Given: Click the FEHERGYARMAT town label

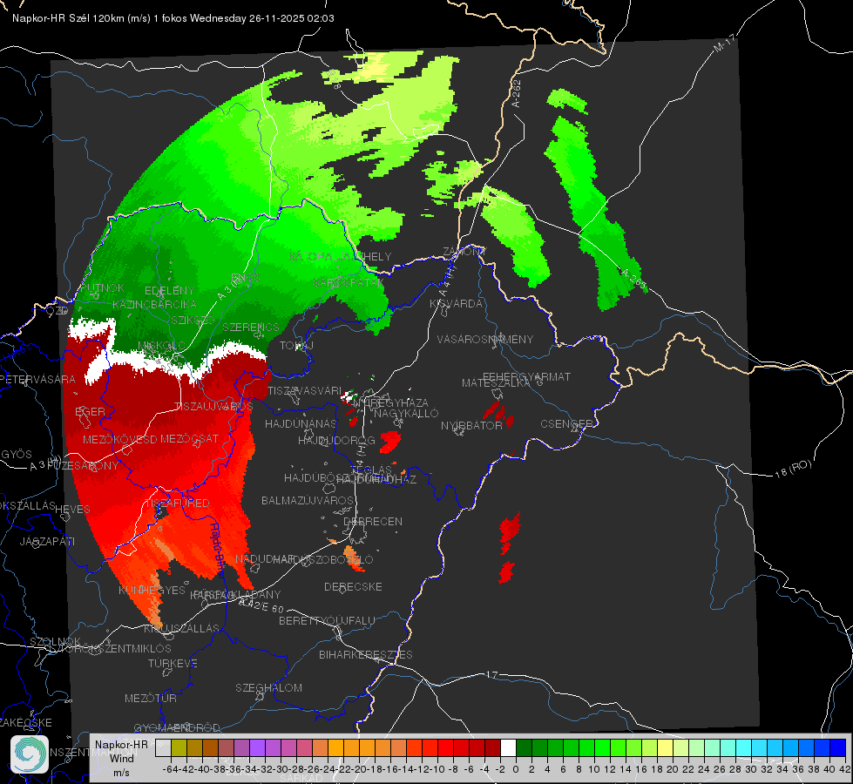Looking at the screenshot, I should 526,376.
